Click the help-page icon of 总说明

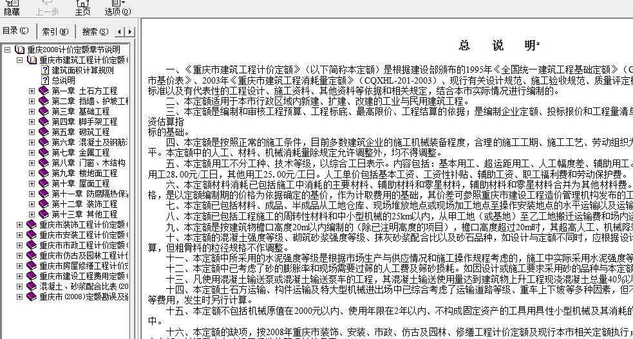45,80
